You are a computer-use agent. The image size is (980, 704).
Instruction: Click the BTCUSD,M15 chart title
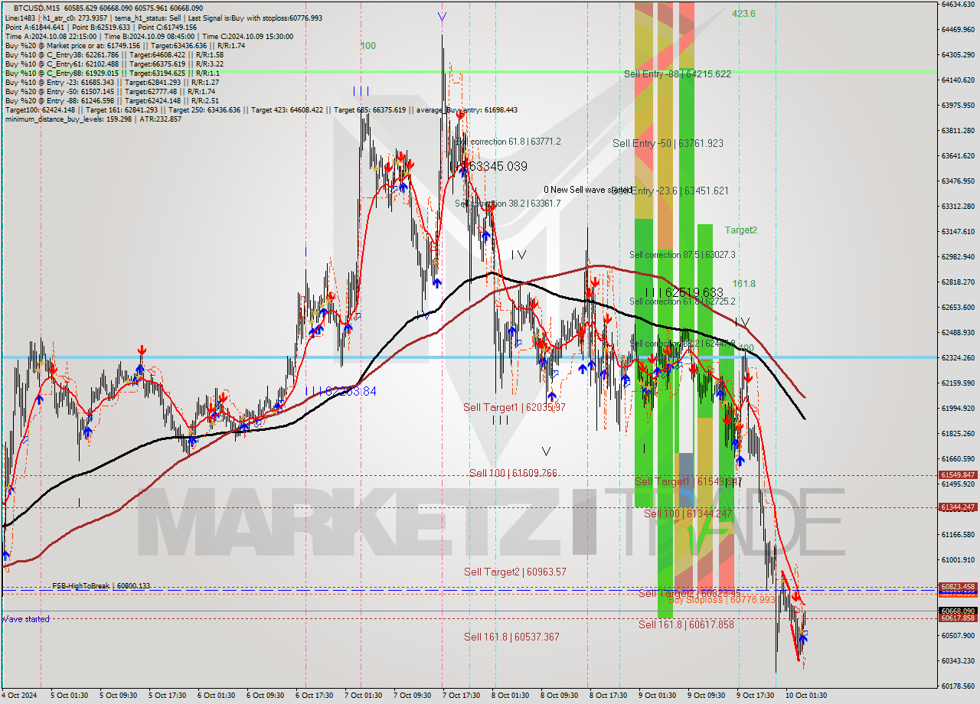[x=36, y=8]
